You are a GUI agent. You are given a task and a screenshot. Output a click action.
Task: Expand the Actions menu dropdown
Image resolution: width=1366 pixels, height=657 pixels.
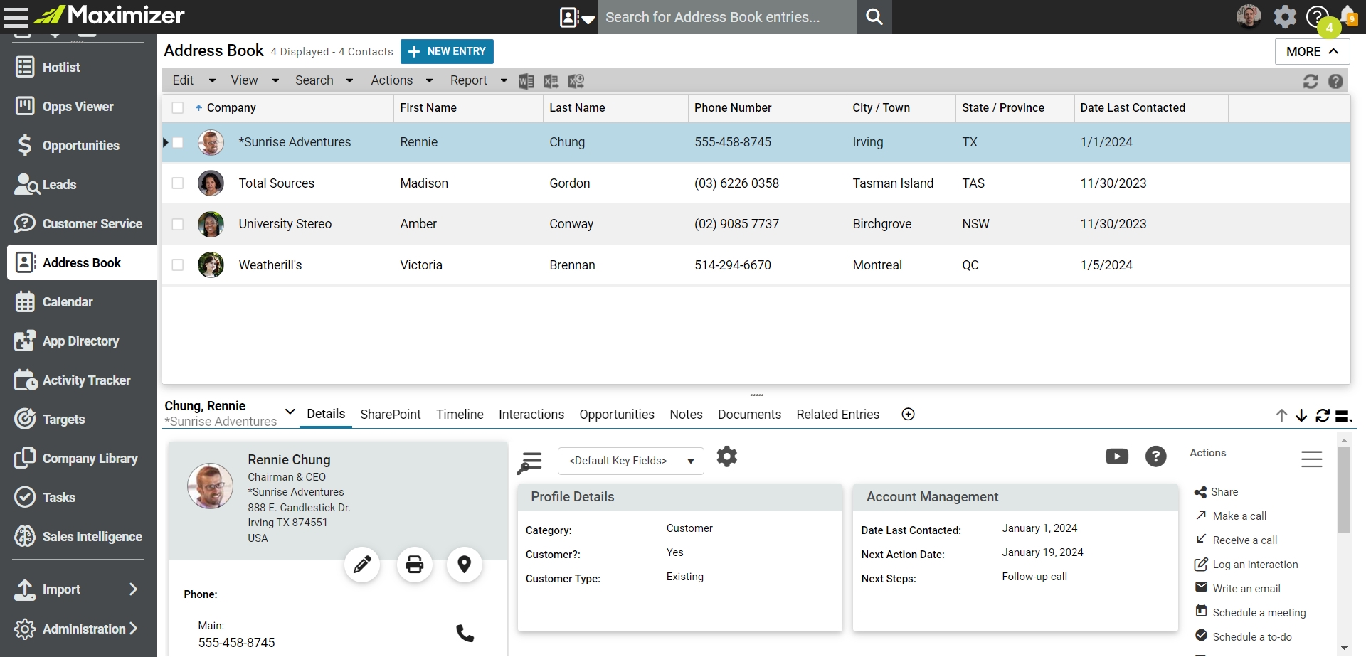(x=401, y=80)
